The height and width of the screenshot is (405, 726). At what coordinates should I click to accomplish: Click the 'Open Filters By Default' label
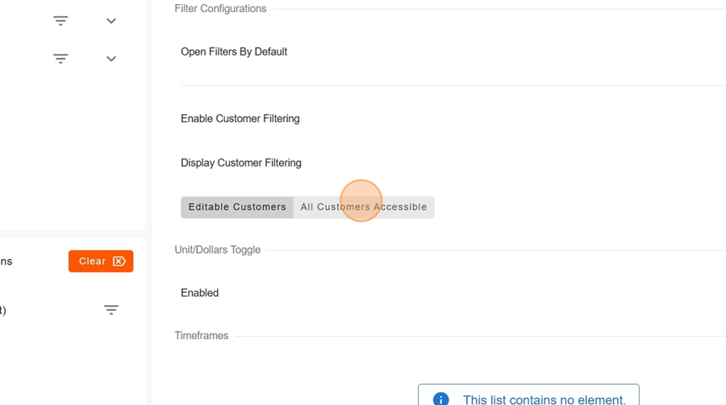[x=234, y=52]
